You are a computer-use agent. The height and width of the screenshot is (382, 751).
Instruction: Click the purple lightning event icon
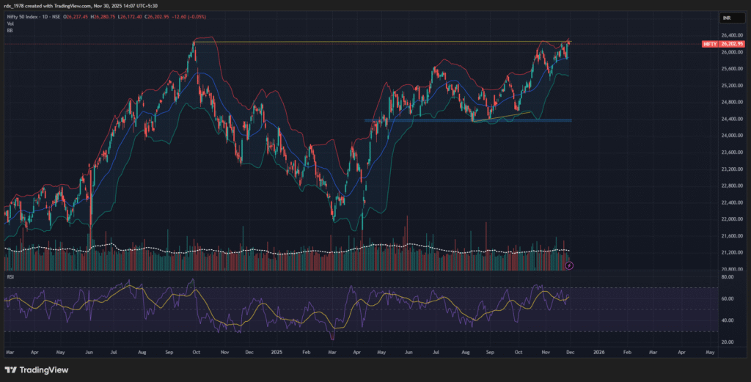571,264
